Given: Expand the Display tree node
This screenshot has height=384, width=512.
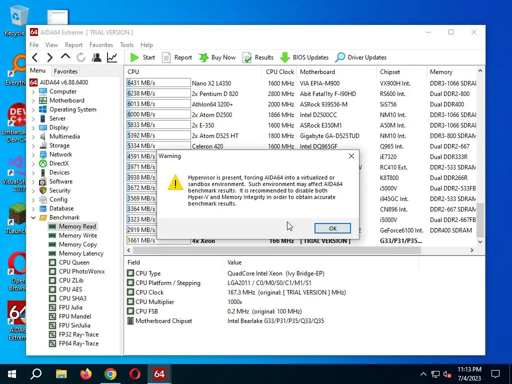Looking at the screenshot, I should tap(33, 128).
